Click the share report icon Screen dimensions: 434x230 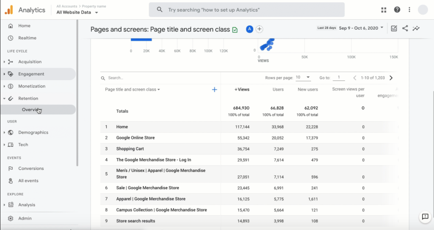[x=405, y=28]
